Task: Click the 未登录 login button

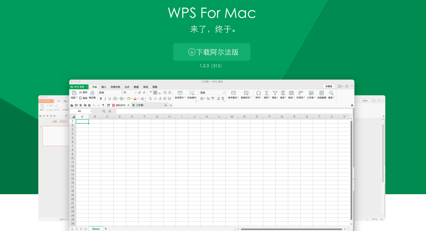Action: 329,86
